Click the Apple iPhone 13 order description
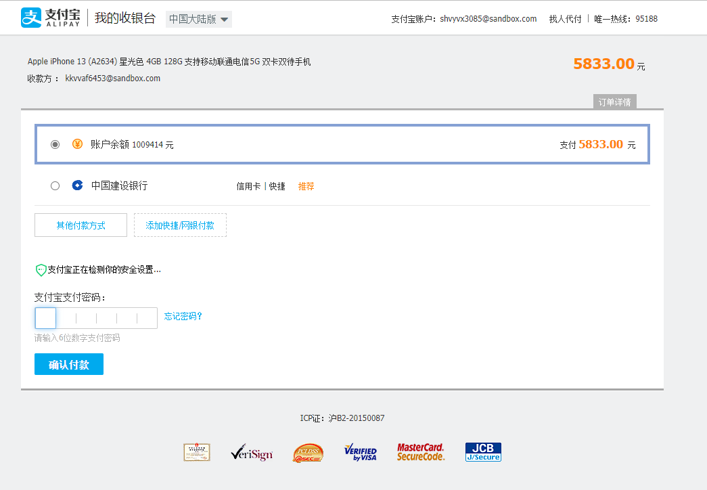This screenshot has height=490, width=707. point(169,62)
